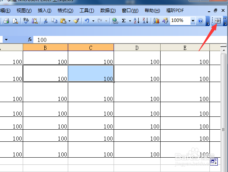Click the formula bar showing 100
Screen dimensions: 228x172
[x=130, y=40]
